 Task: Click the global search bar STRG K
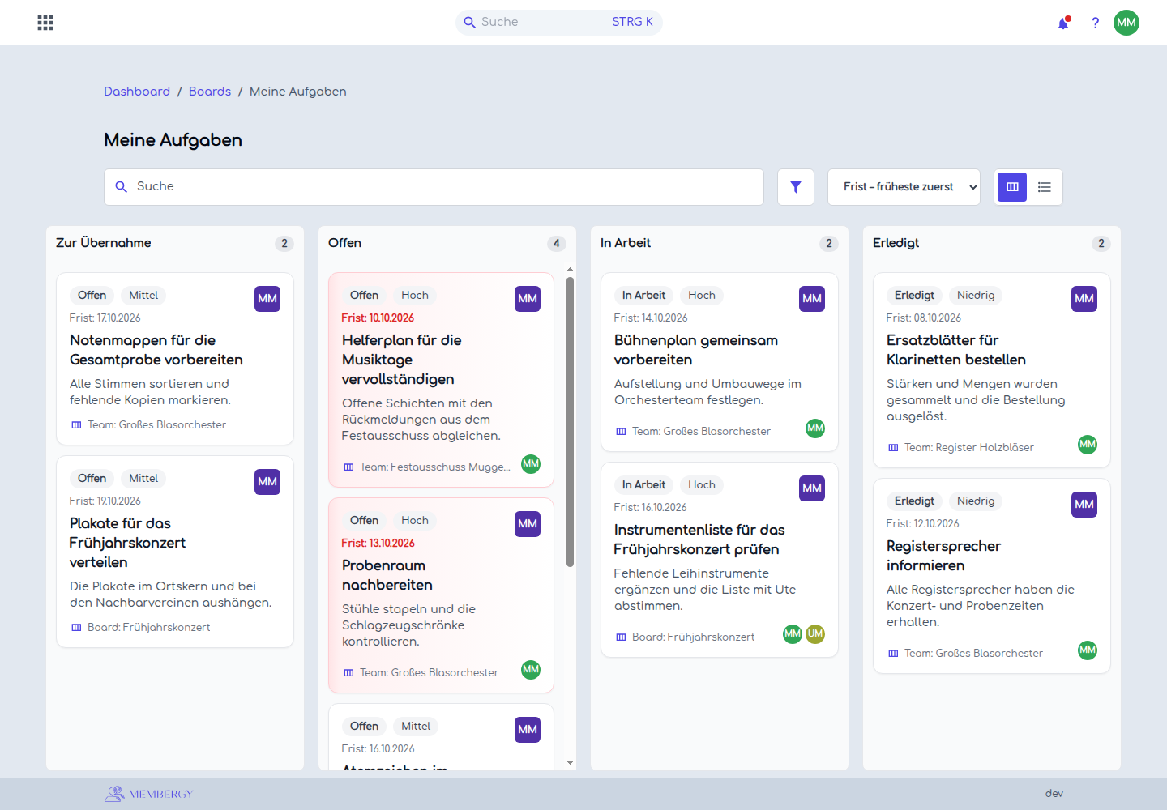559,22
